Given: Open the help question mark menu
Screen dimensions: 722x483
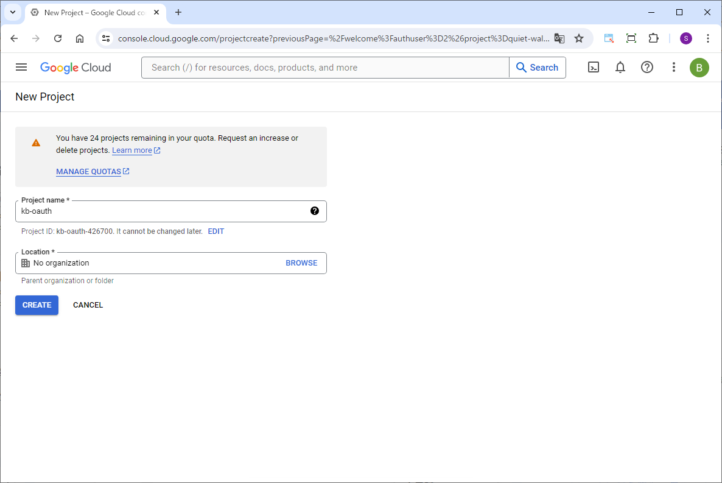Looking at the screenshot, I should click(x=647, y=68).
